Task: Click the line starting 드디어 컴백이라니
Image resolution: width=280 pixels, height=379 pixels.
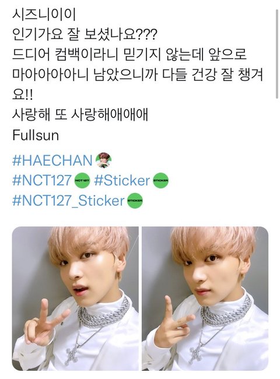Action: point(129,55)
